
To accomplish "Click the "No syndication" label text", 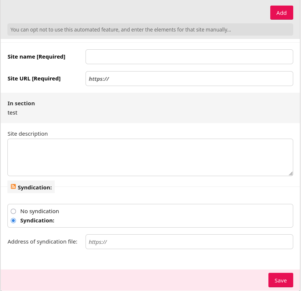I will [x=40, y=211].
